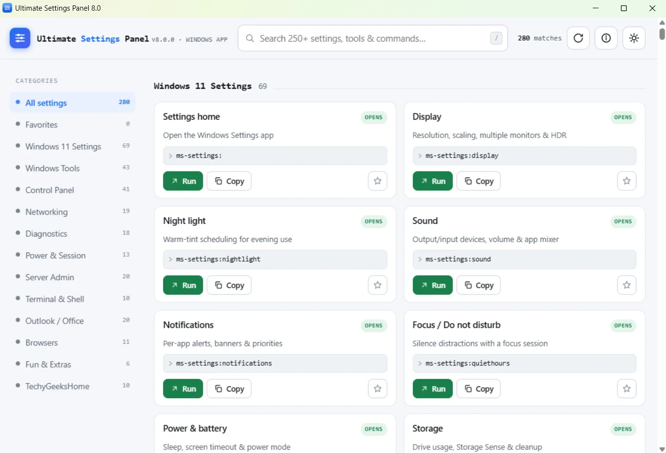
Task: Favorite the Sound card star
Action: (627, 285)
